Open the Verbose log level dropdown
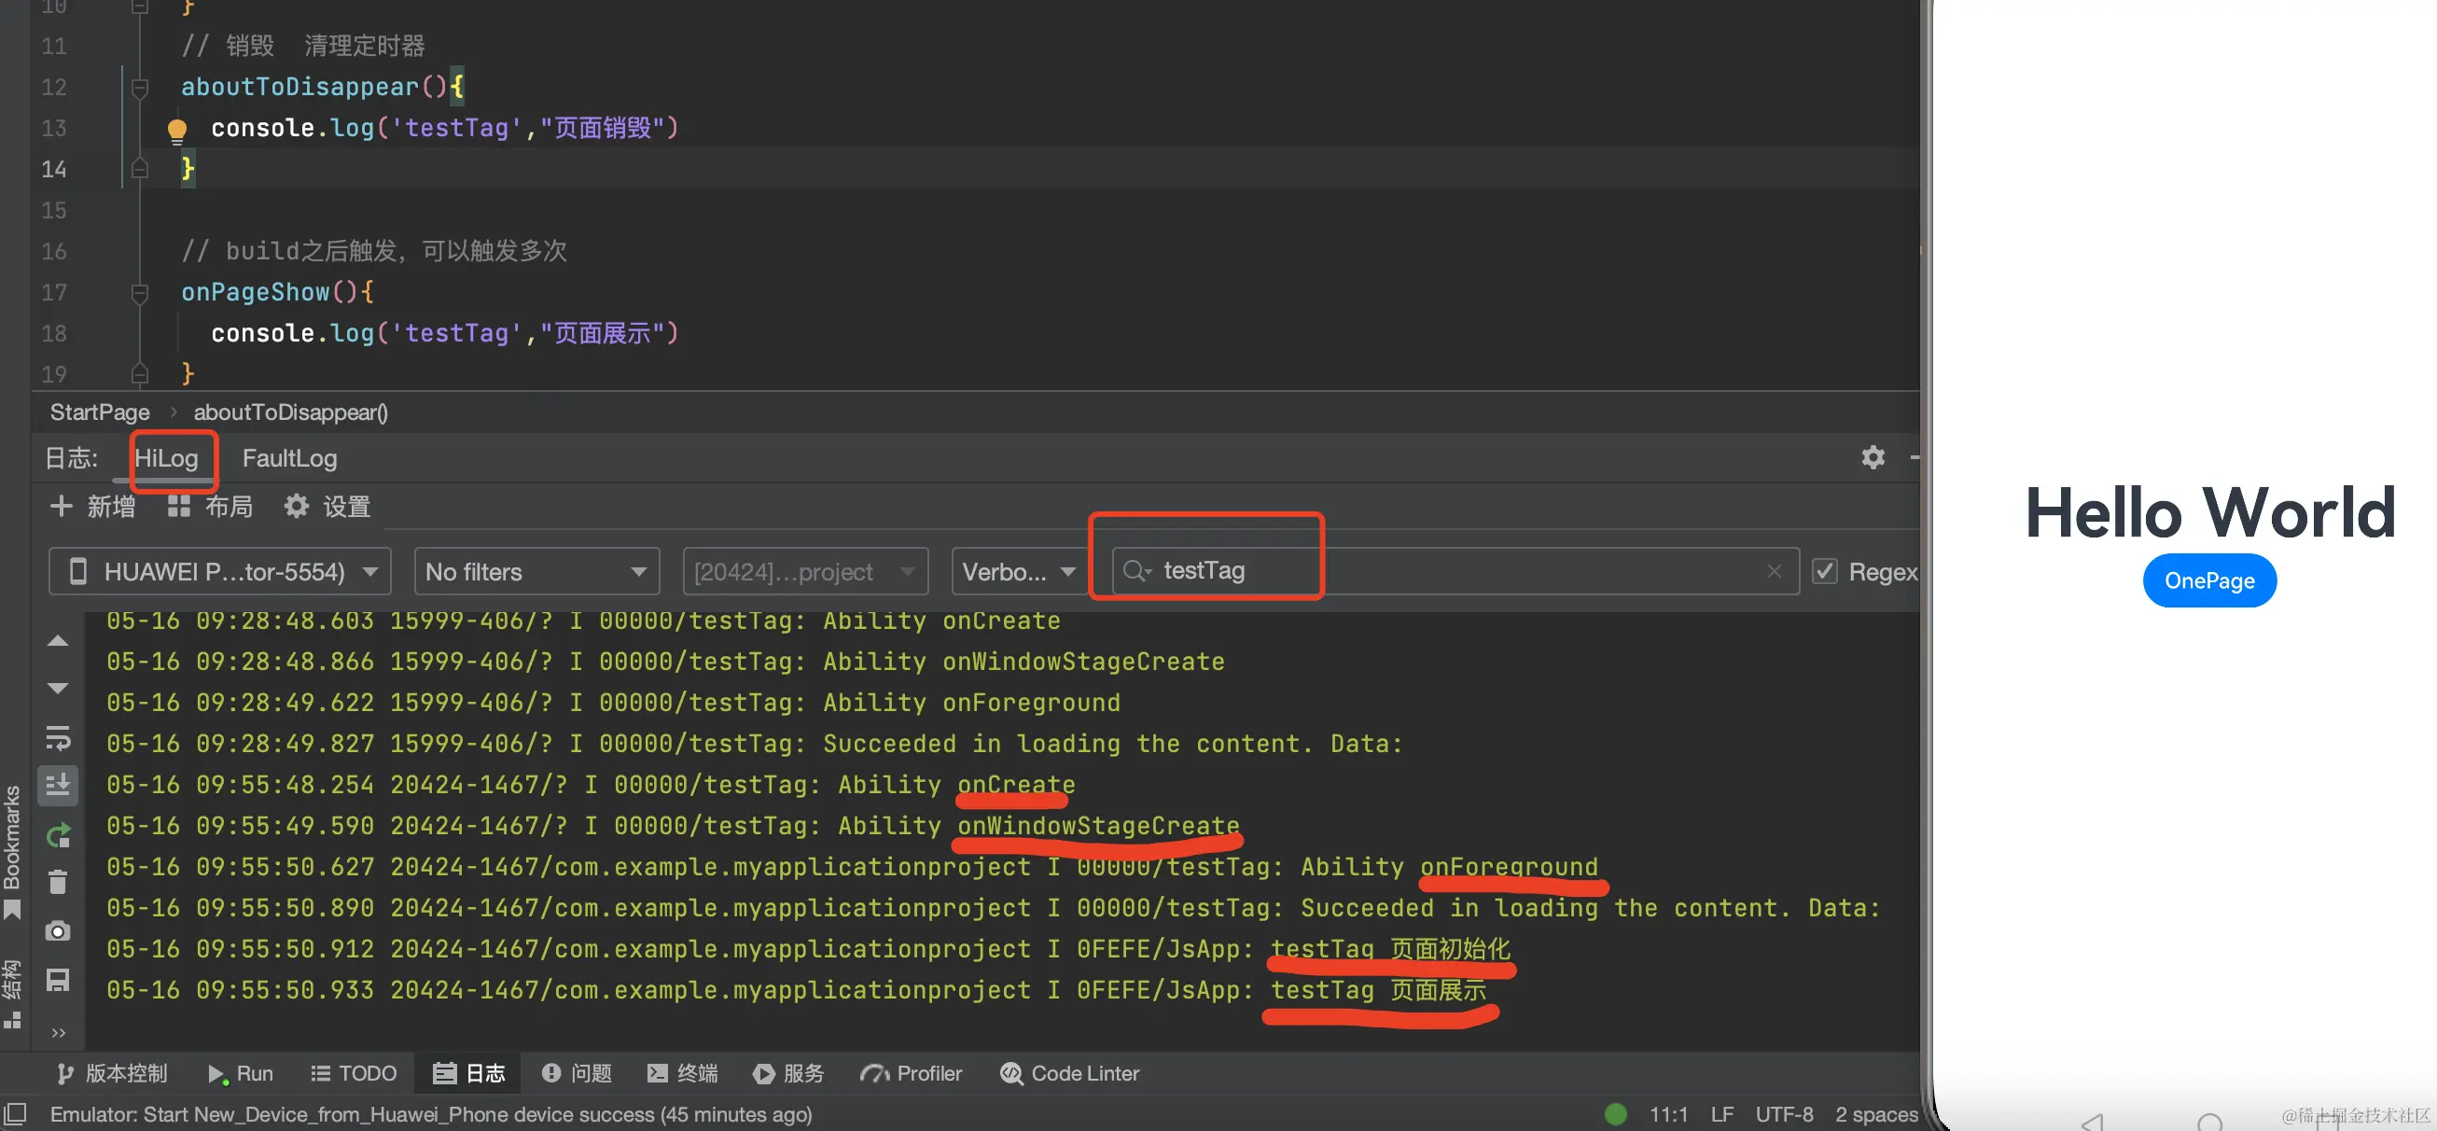Image resolution: width=2437 pixels, height=1131 pixels. [1018, 572]
